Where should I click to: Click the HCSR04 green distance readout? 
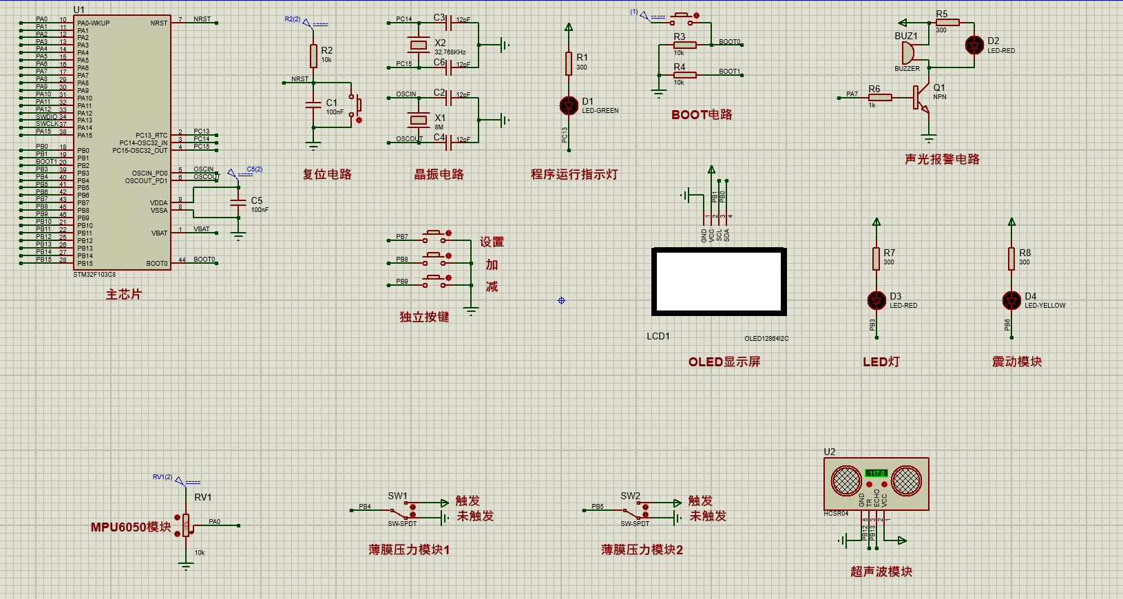877,473
